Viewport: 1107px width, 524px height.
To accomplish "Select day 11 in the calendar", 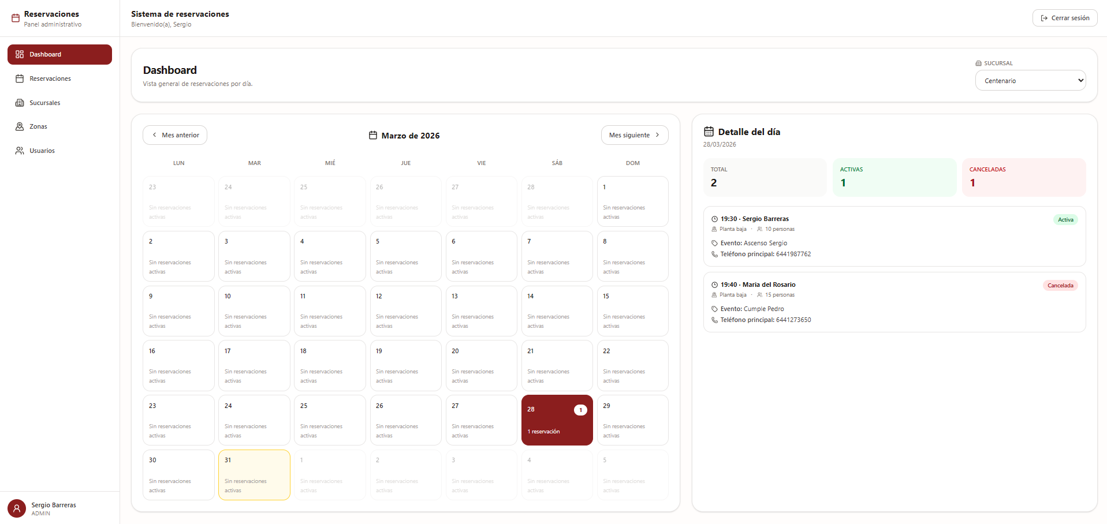I will (x=330, y=311).
